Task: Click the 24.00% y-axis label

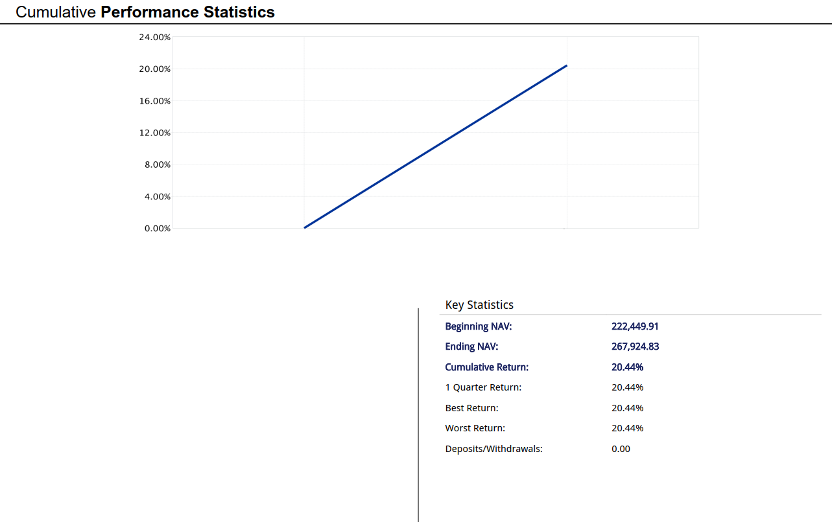Action: 154,38
